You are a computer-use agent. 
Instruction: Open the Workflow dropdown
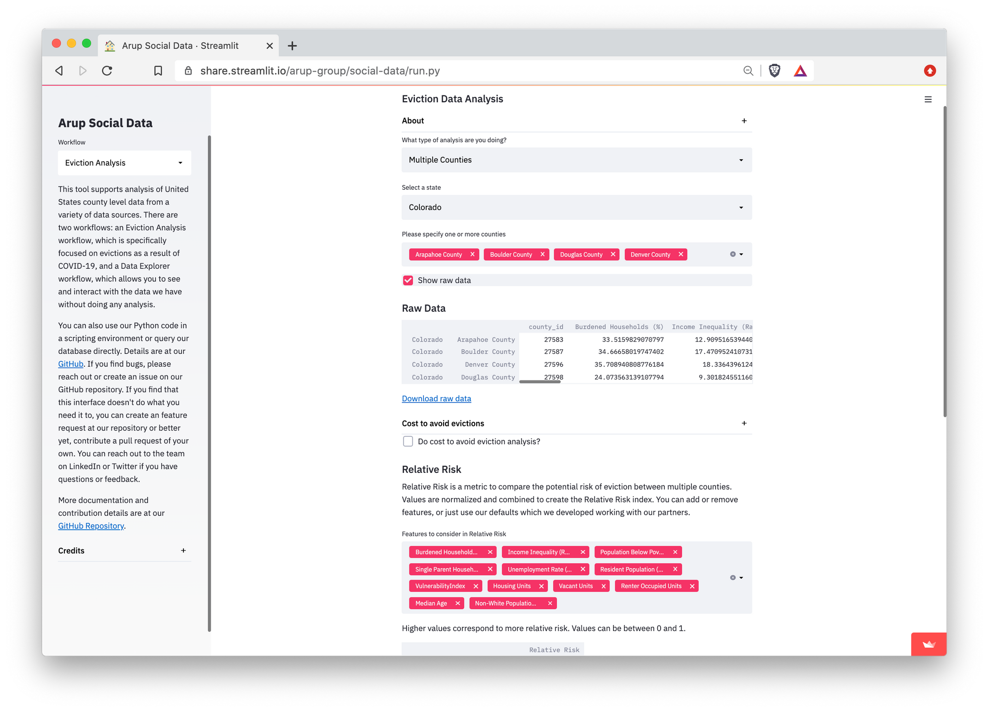(125, 163)
